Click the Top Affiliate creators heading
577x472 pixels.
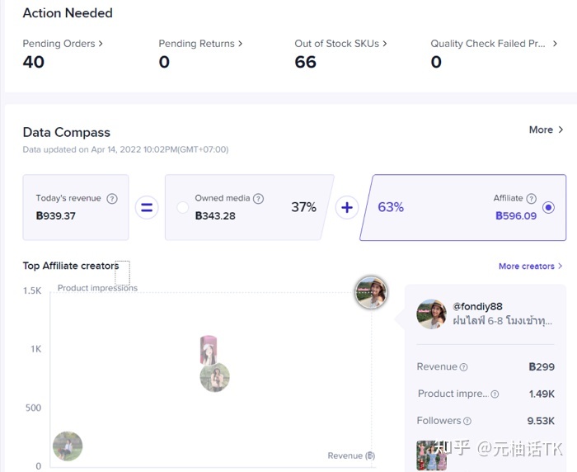tap(71, 266)
